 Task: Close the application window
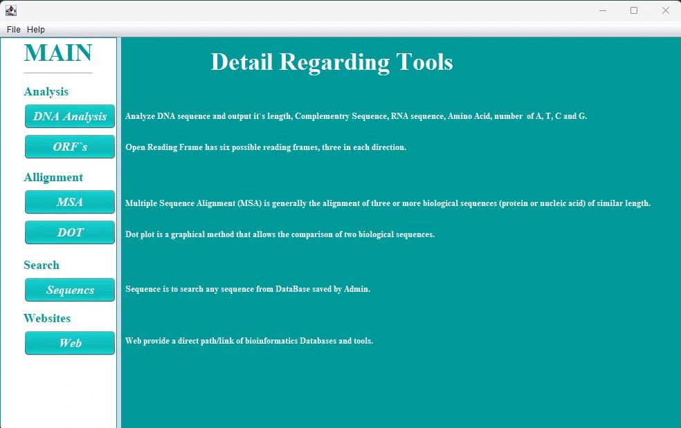(665, 10)
